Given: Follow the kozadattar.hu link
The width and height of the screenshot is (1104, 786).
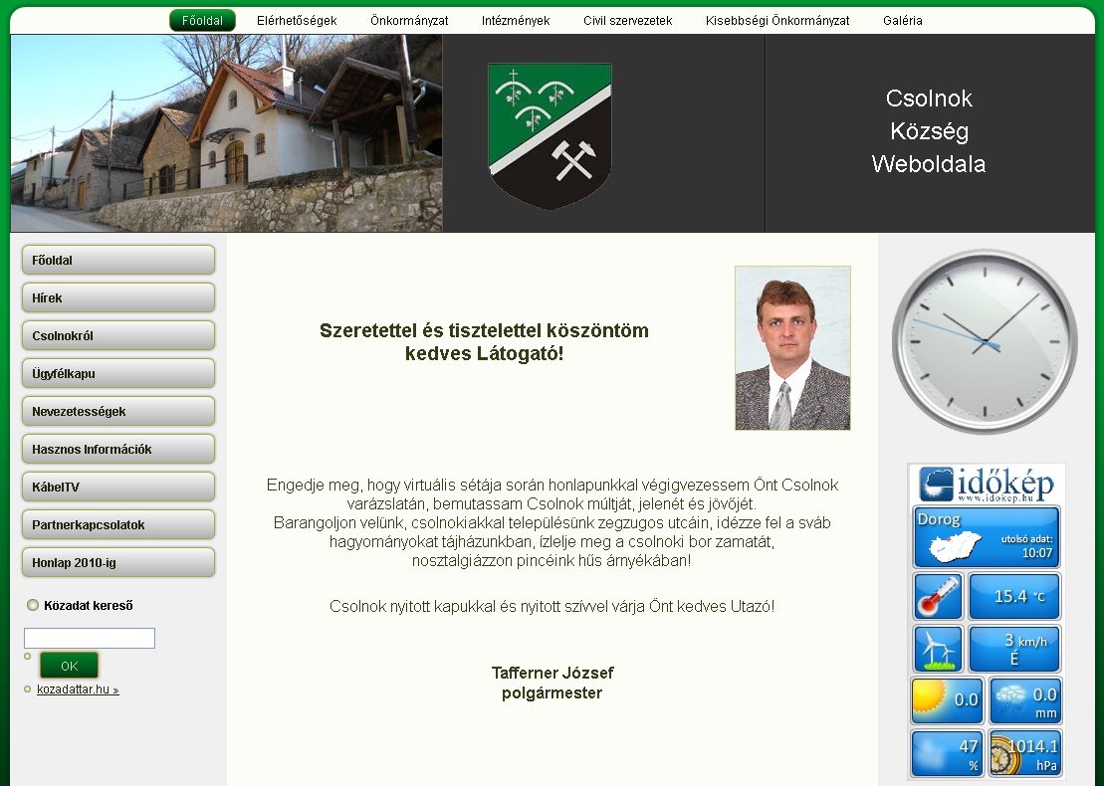Looking at the screenshot, I should click(78, 689).
